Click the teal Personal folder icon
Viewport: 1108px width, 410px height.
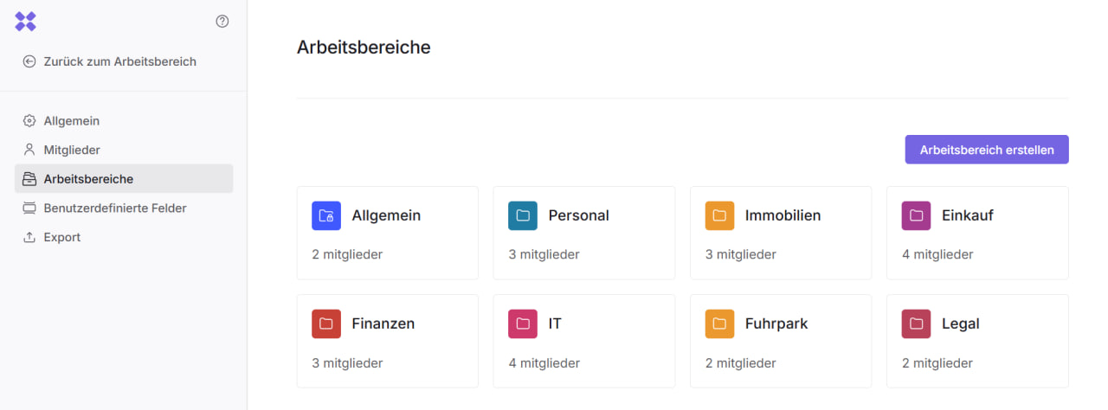point(523,215)
